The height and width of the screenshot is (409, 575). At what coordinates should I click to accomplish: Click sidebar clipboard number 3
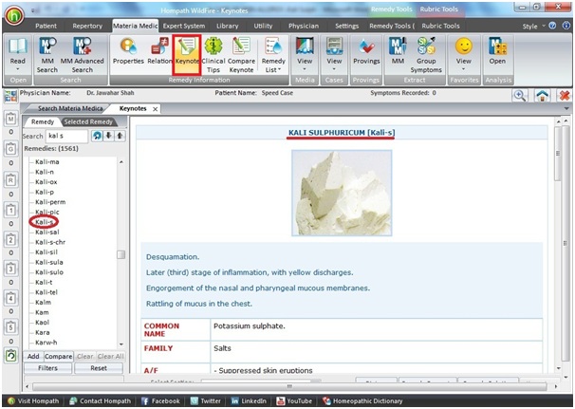click(x=11, y=269)
